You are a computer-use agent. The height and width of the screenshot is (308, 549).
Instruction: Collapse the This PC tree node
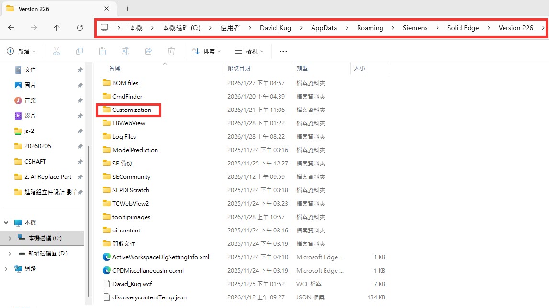click(7, 223)
